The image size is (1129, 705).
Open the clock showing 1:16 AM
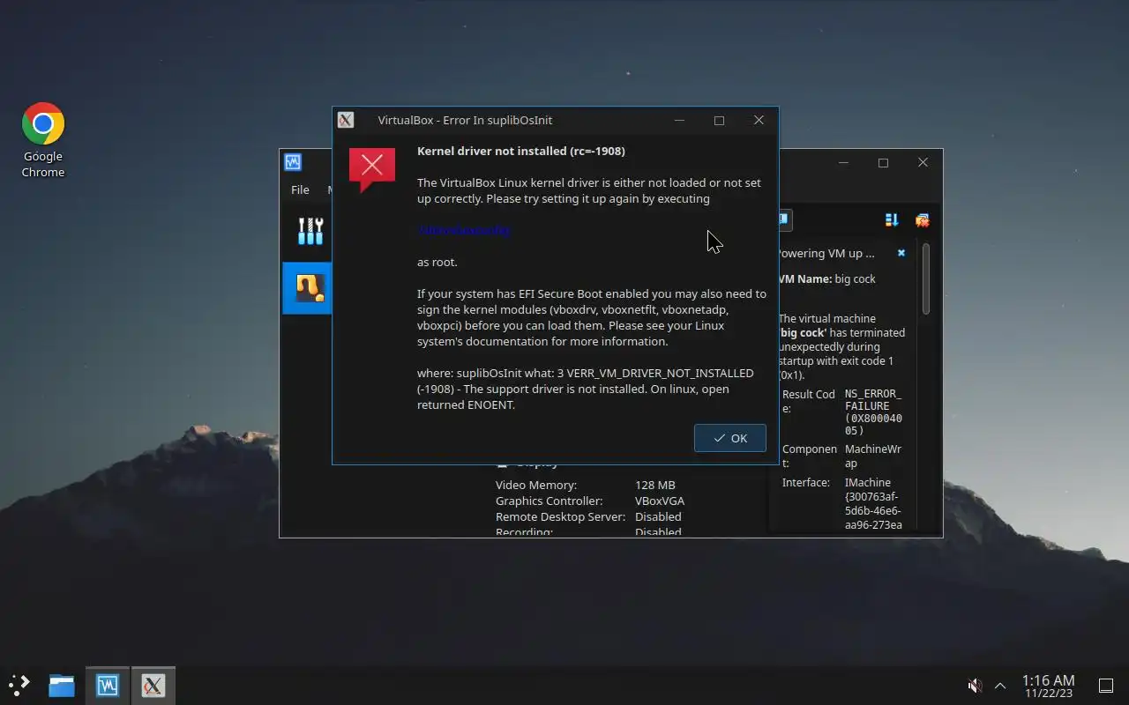(x=1048, y=686)
